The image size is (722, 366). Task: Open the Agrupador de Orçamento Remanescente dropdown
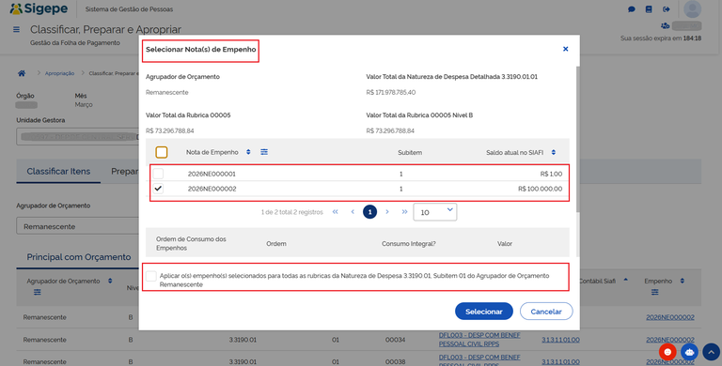coord(77,226)
